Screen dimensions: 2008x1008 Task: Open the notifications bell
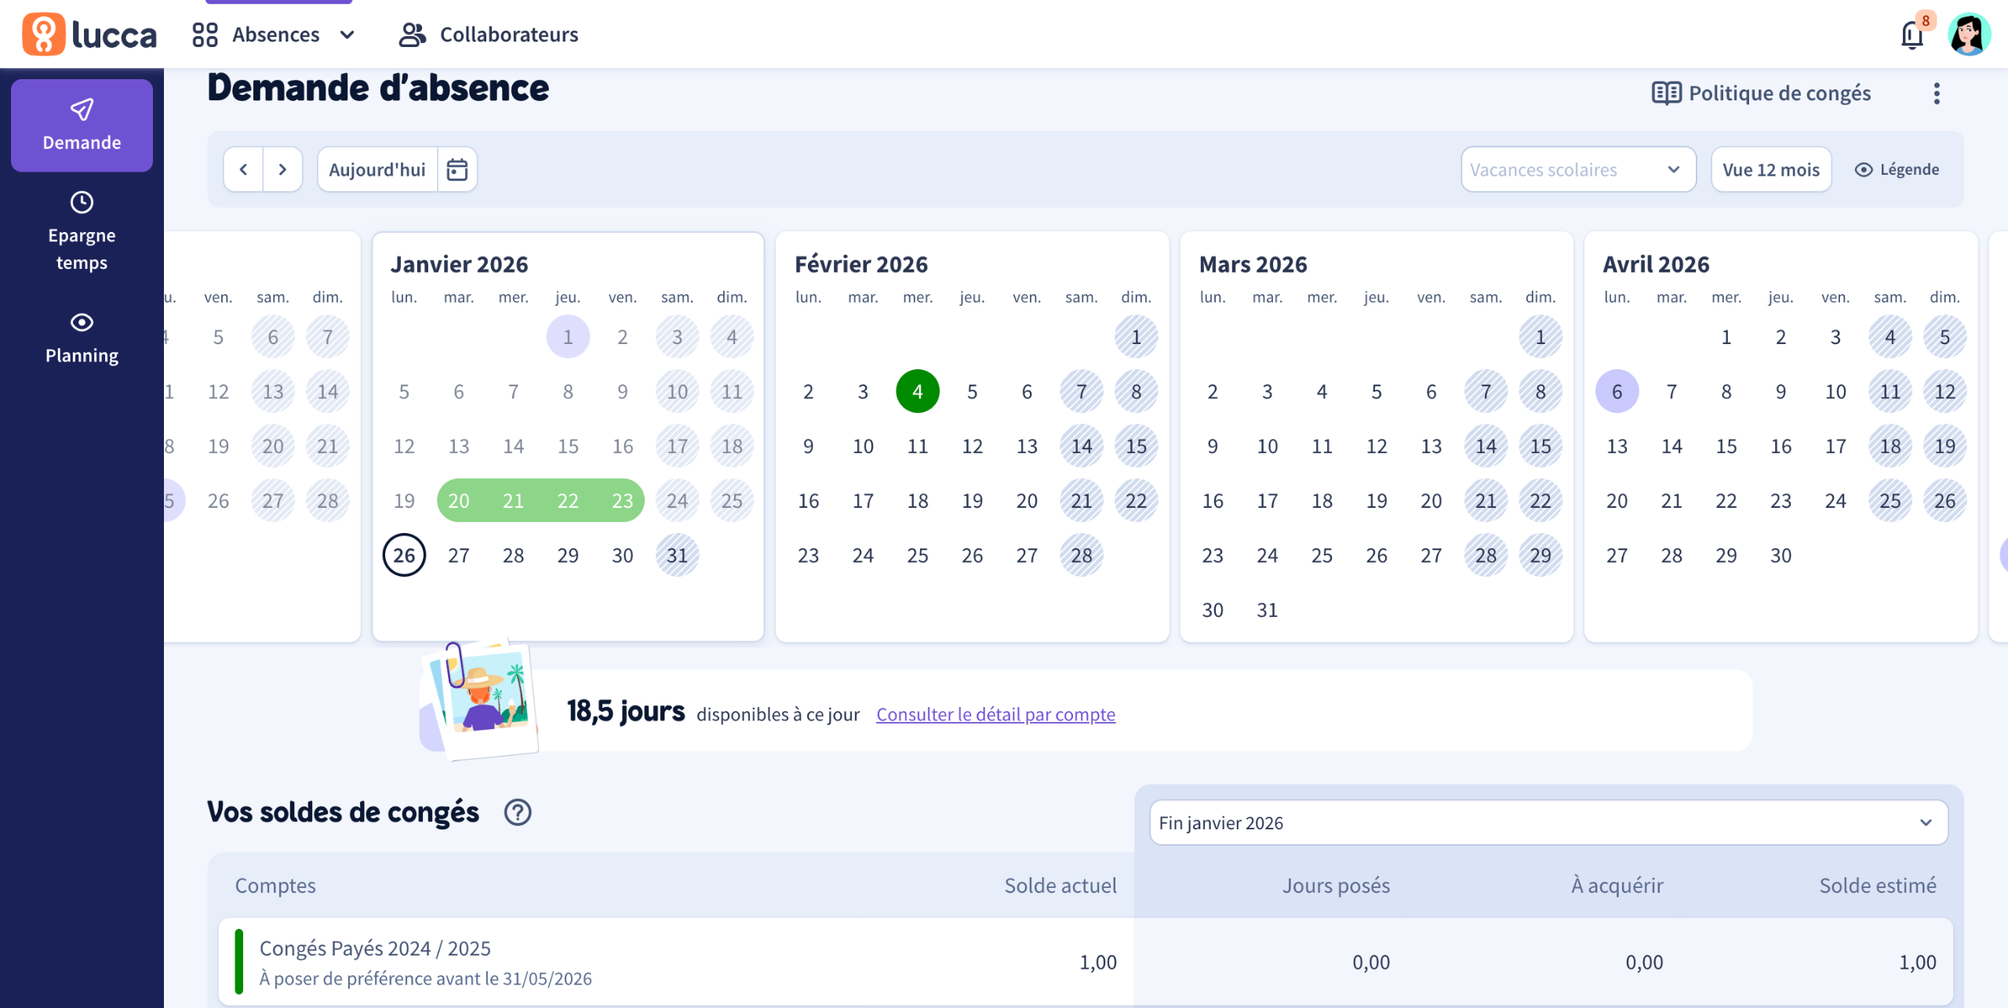(x=1912, y=34)
